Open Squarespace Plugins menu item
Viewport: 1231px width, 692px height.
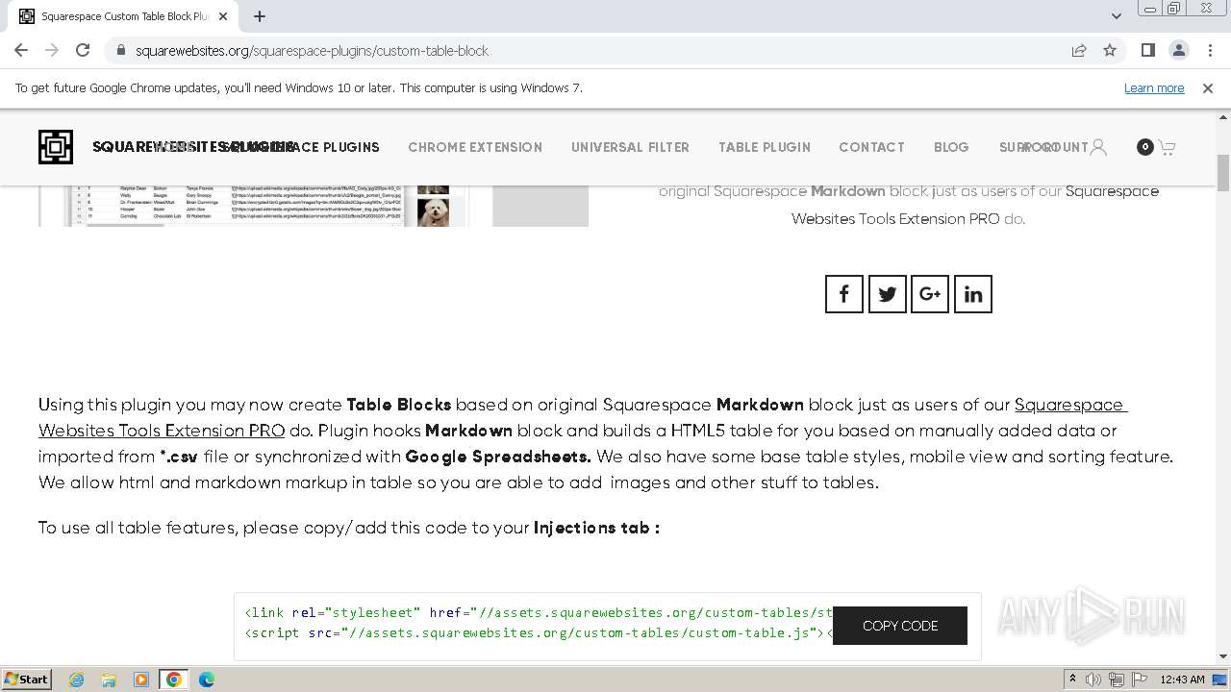tap(300, 147)
